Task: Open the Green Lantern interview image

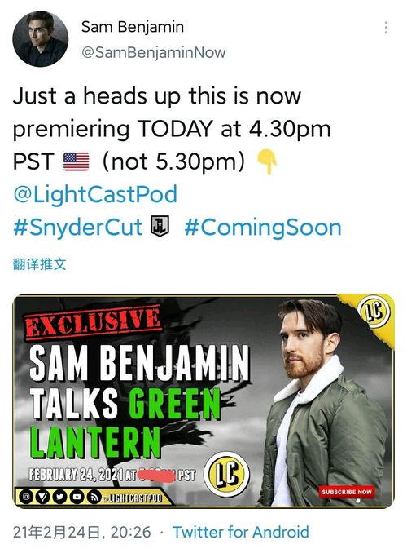Action: coord(203,400)
